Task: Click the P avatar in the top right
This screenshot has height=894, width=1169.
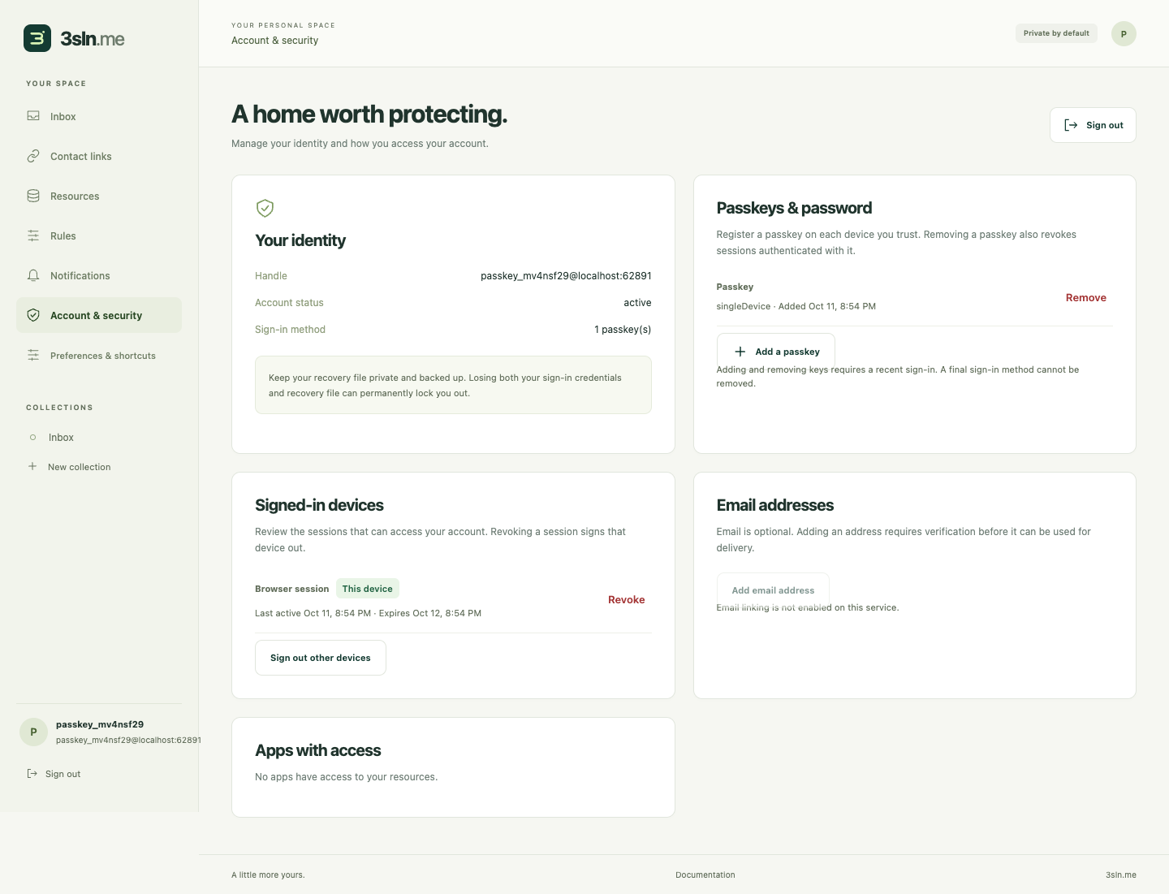Action: pos(1124,33)
